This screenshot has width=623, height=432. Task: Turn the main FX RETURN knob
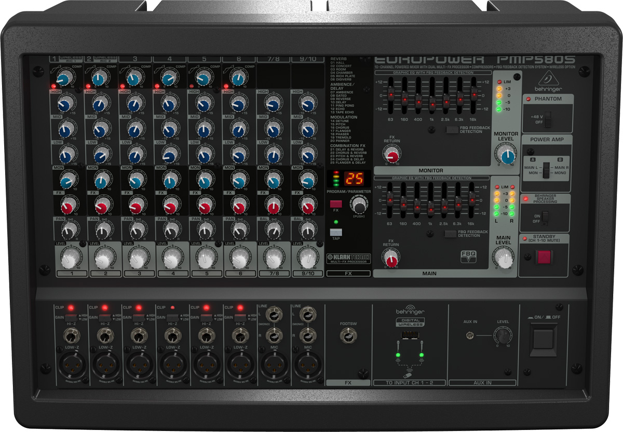(390, 258)
